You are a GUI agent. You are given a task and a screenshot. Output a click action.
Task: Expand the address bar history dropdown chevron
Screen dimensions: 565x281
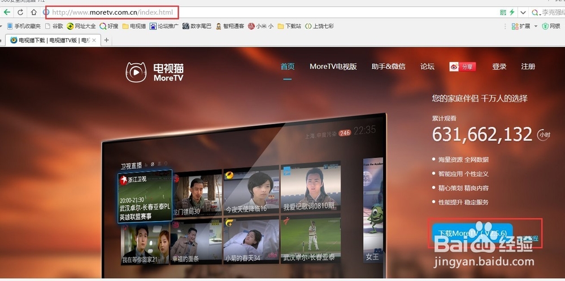523,12
